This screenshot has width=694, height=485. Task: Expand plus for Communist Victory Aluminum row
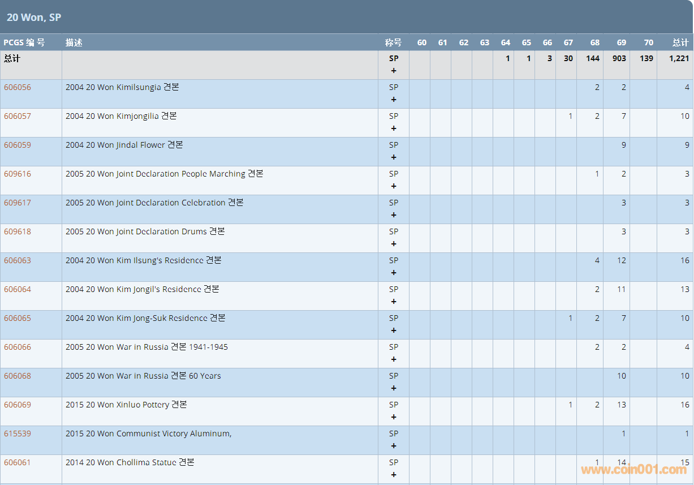click(x=394, y=446)
